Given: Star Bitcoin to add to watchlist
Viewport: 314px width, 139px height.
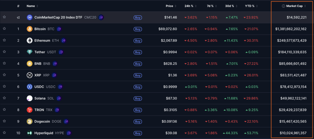Looking at the screenshot, I should (4, 29).
